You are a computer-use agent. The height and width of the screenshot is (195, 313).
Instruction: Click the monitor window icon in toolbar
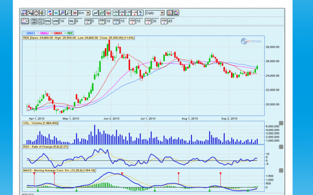(x=24, y=13)
